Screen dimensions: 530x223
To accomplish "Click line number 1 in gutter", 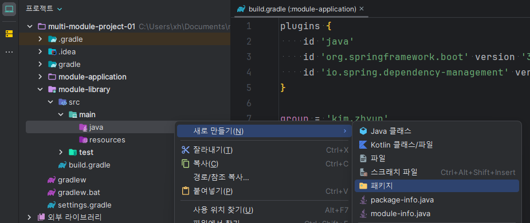I will 249,26.
